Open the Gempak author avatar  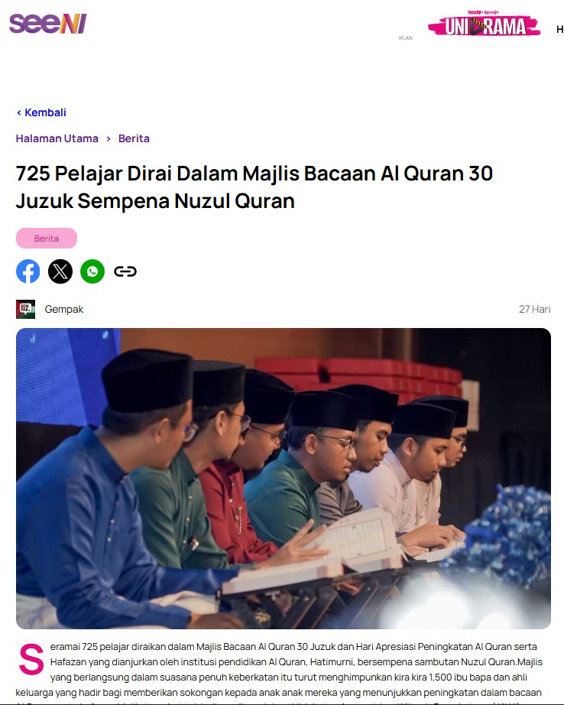(x=26, y=310)
